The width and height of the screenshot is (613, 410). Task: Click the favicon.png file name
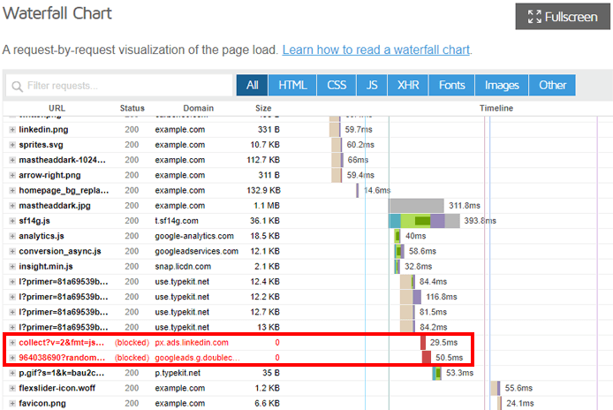(x=42, y=403)
